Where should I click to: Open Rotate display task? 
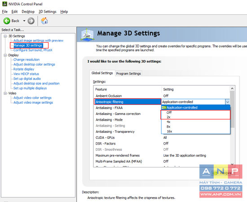(24, 69)
